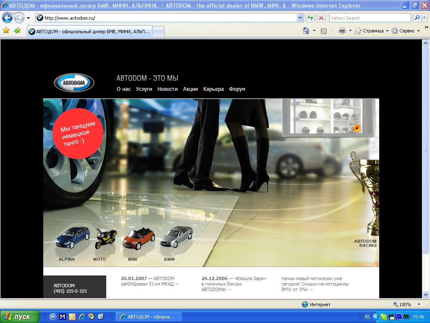
Task: Click the ABTODOM phone number box
Action: pyautogui.click(x=75, y=287)
